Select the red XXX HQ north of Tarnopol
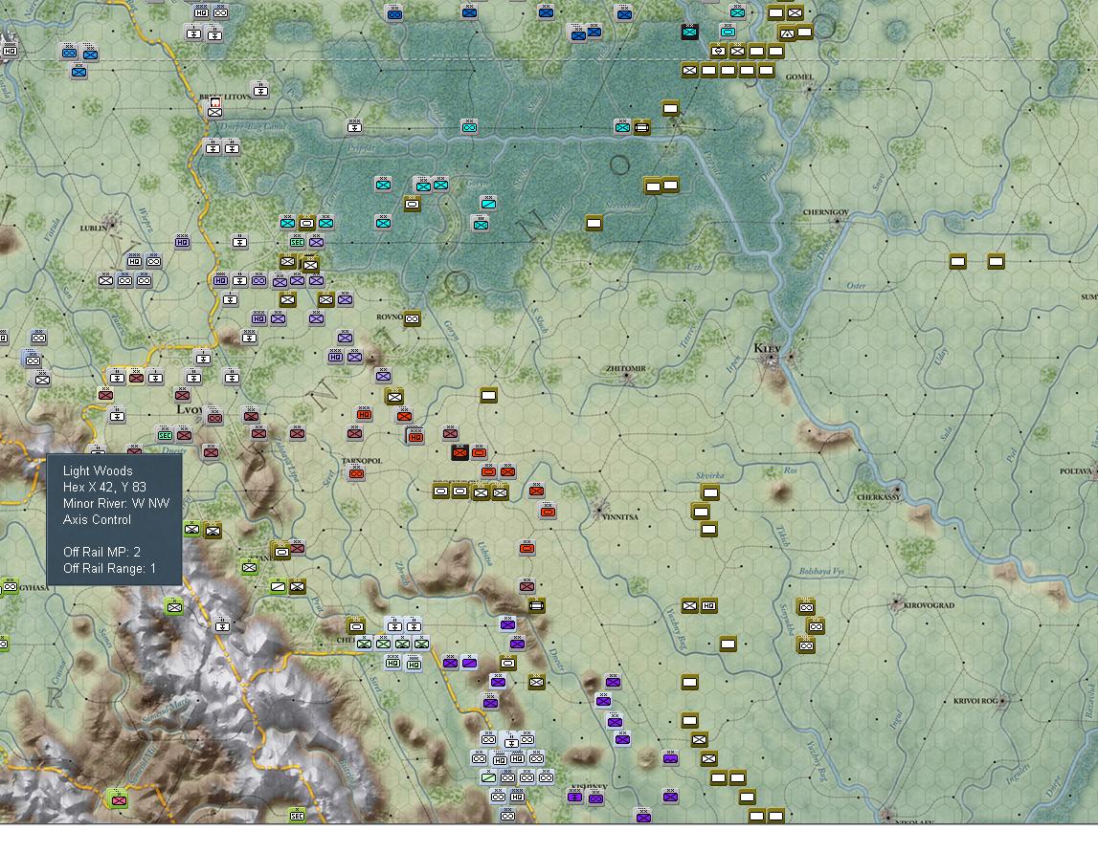The image size is (1098, 852). pos(364,414)
